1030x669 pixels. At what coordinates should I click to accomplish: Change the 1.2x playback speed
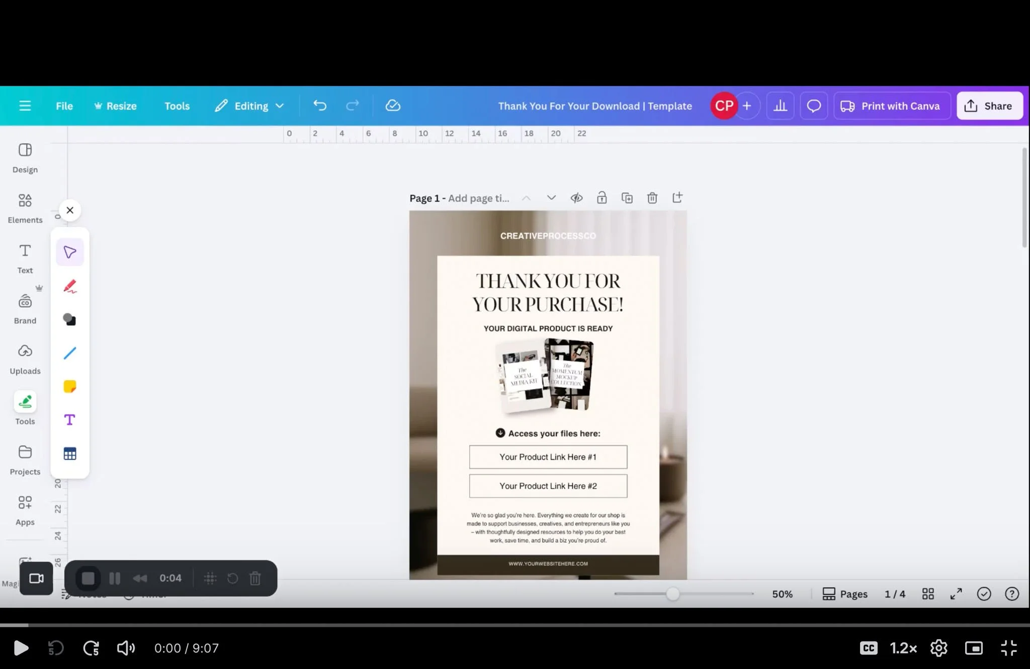903,648
